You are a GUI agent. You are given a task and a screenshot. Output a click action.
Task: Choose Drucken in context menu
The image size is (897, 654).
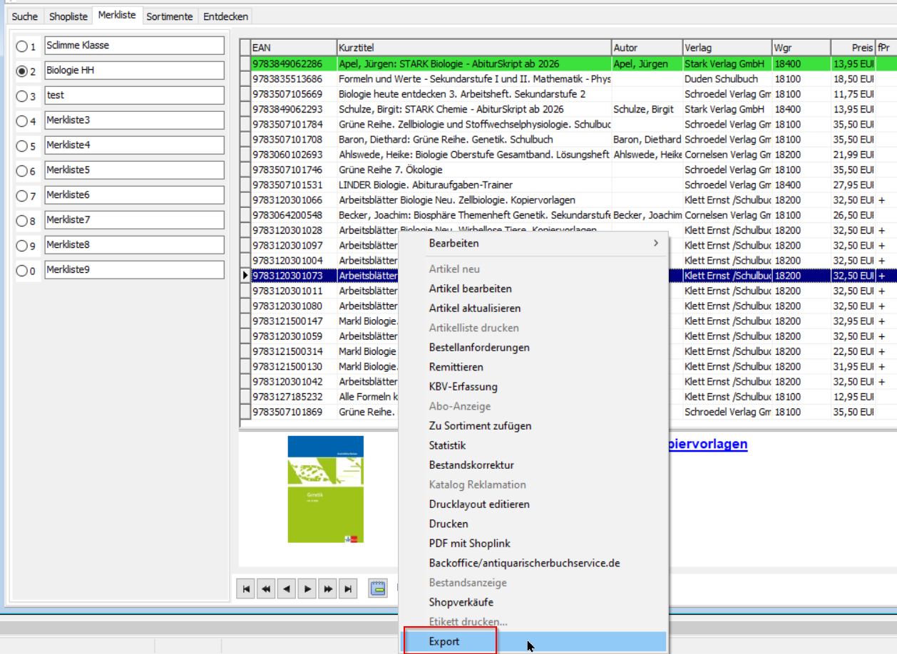pyautogui.click(x=533, y=524)
